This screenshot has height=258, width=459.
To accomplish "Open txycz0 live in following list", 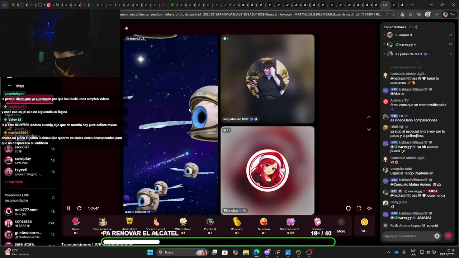I will 29,172.
